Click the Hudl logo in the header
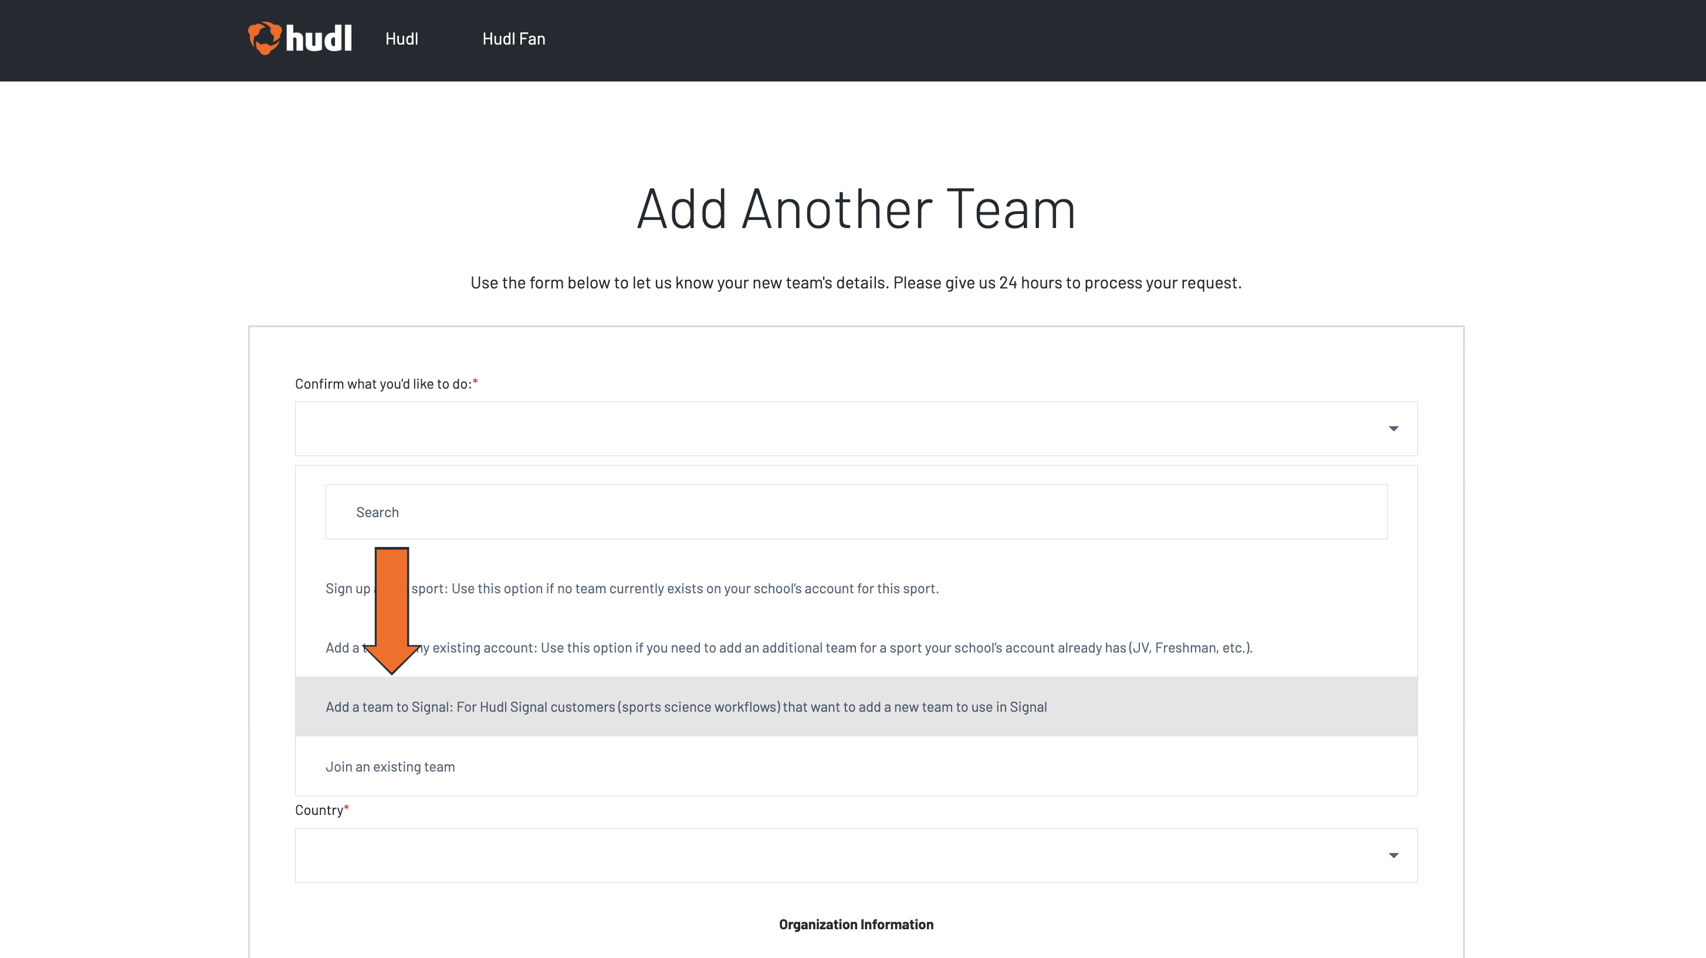This screenshot has height=958, width=1706. 300,38
